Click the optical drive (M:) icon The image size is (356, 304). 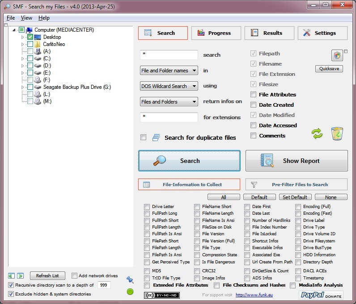pos(38,101)
